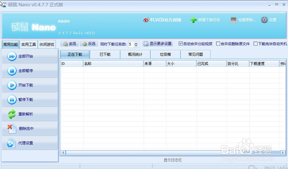The width and height of the screenshot is (288, 169).
Task: Click the Re-parse (重新解析) green arrows icon
Action: 12,114
